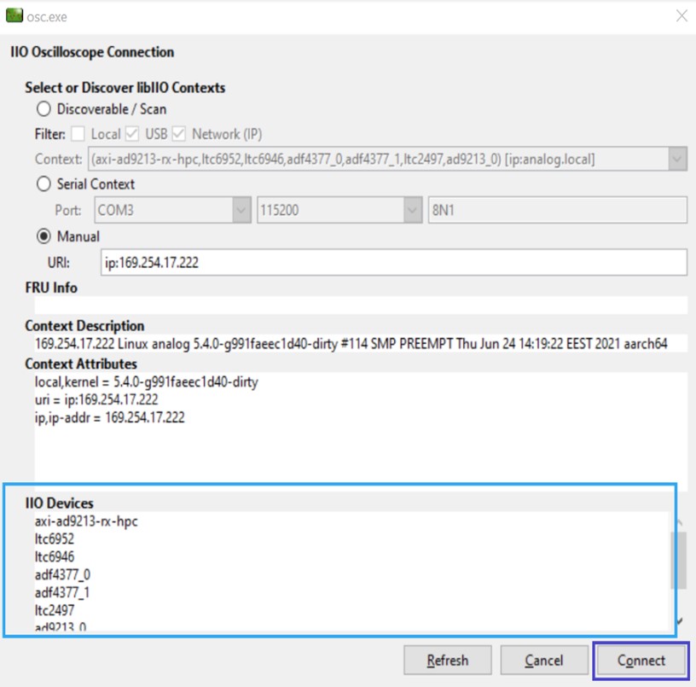Screen dimensions: 696x687
Task: Choose the Manual radio option
Action: tap(43, 236)
